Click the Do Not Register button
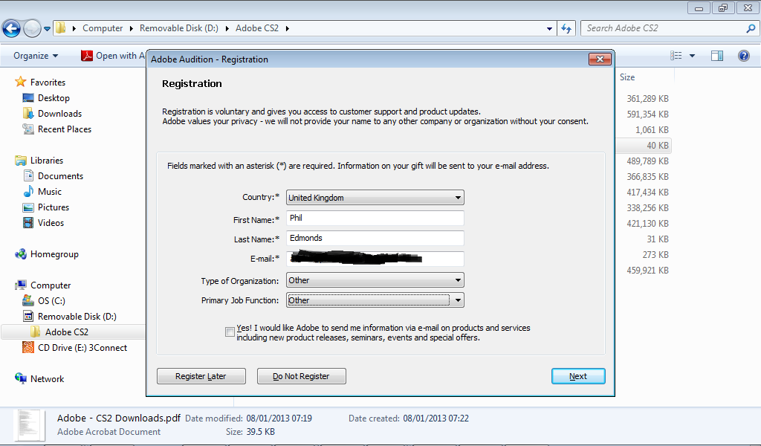Screen dimensions: 761x446 (302, 376)
